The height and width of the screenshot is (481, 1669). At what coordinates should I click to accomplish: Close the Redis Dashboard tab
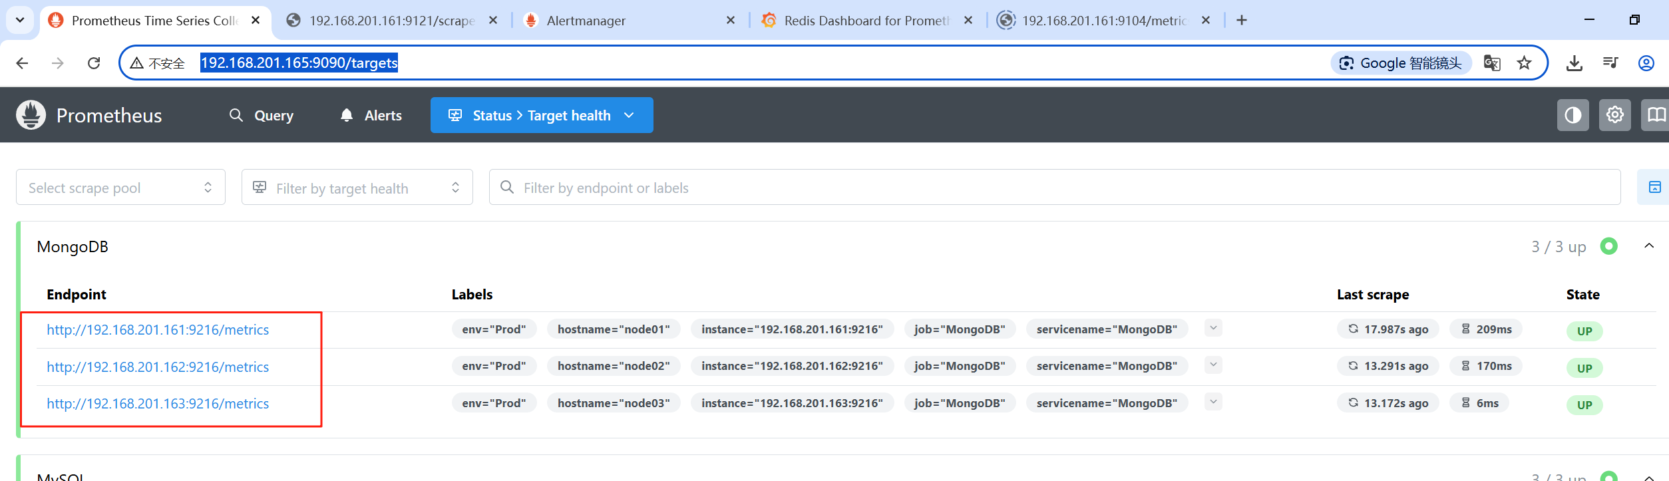968,21
